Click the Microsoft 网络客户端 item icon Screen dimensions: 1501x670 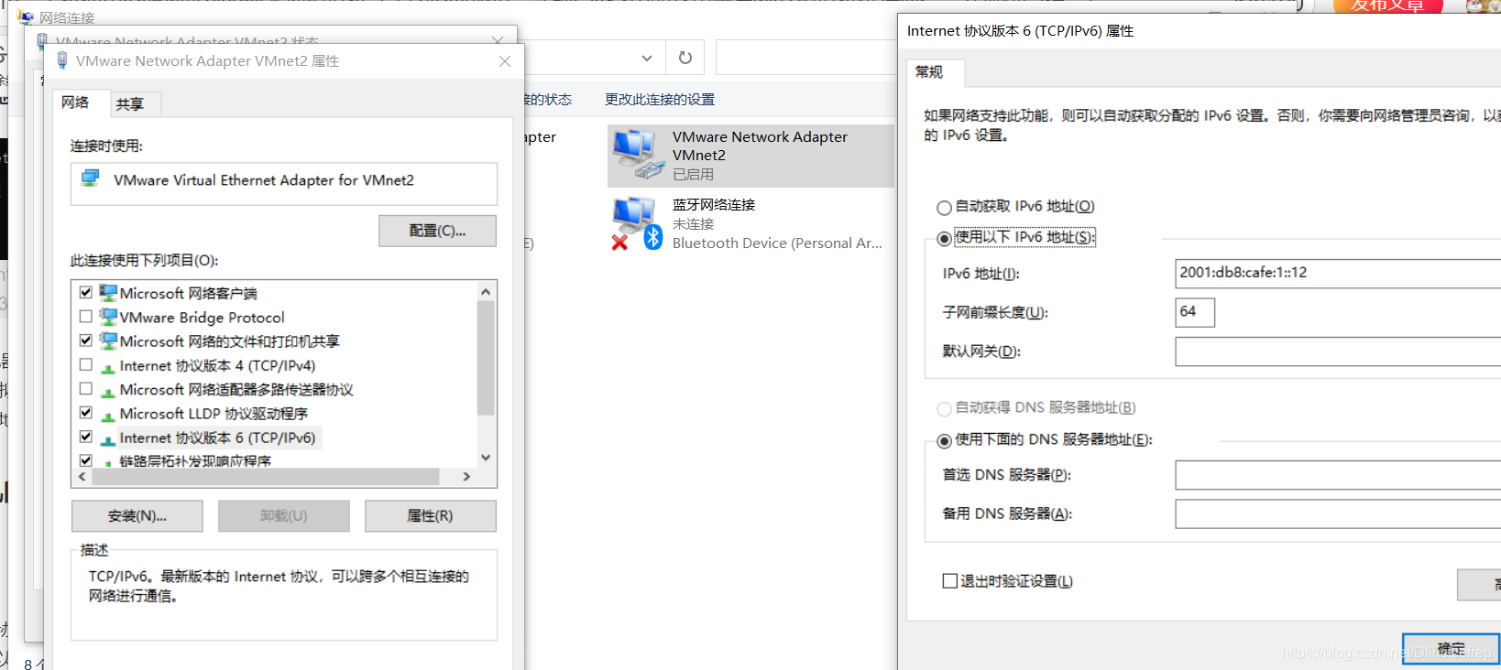108,293
